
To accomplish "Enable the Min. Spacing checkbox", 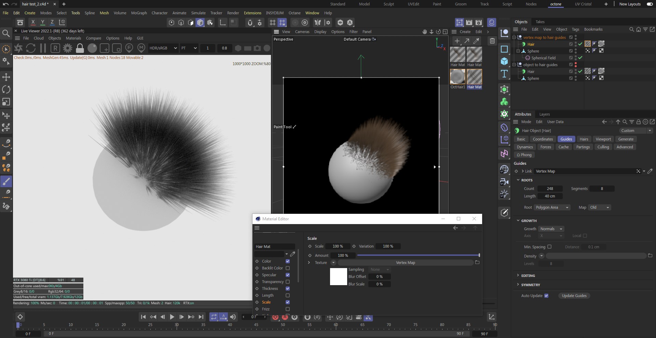I will (x=549, y=247).
